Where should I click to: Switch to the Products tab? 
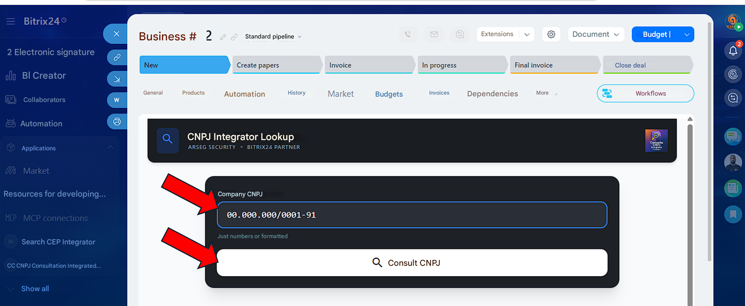pos(193,93)
